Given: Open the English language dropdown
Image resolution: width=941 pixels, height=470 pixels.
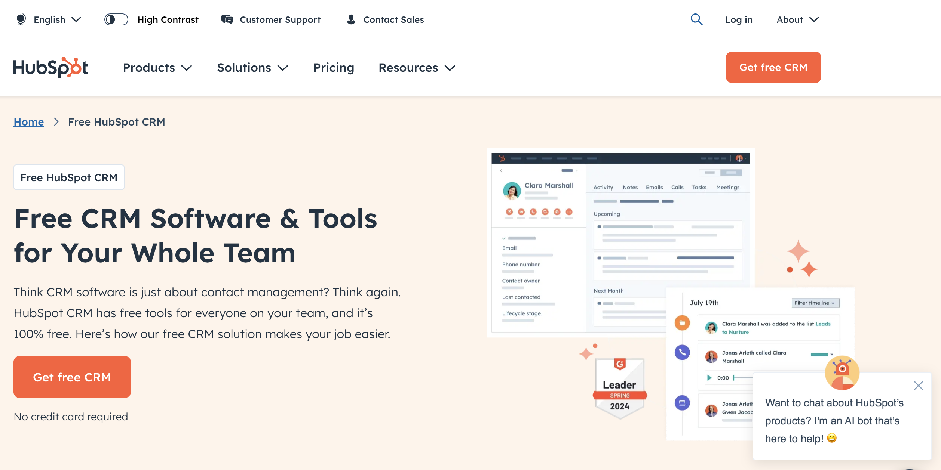Looking at the screenshot, I should tap(57, 19).
